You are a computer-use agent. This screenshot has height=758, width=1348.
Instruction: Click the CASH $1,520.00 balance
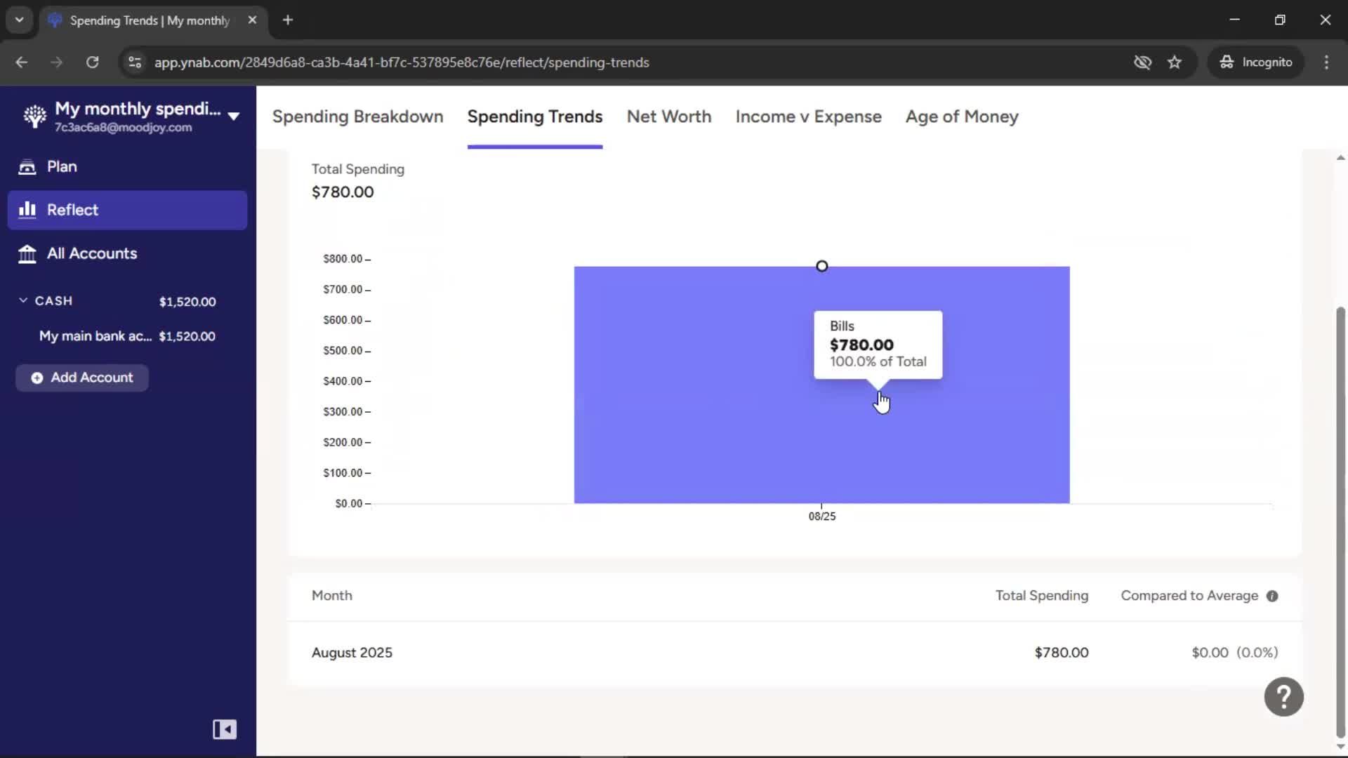pos(187,302)
